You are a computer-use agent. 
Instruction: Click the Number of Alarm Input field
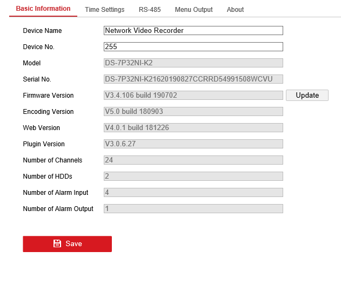[x=193, y=193]
